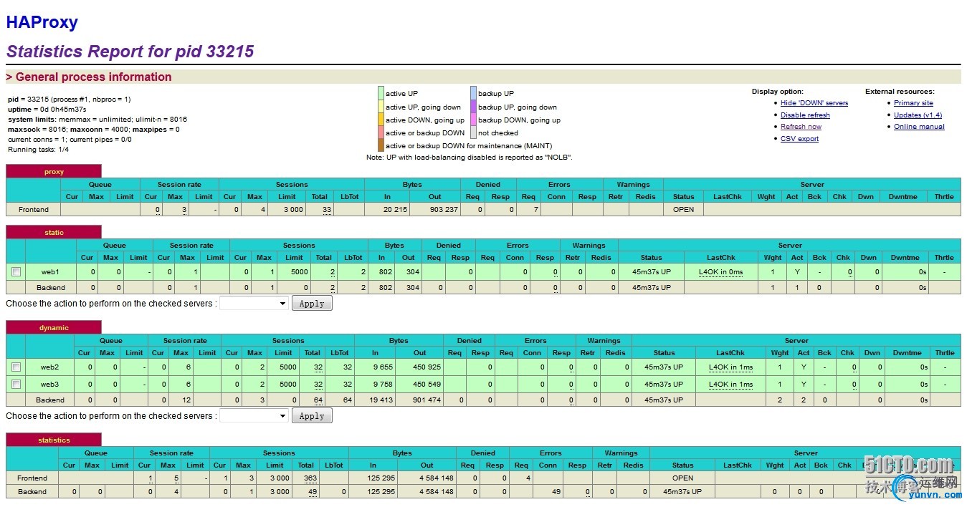Click the backup UP, going down purple swatch
This screenshot has height=507, width=967.
tap(473, 107)
